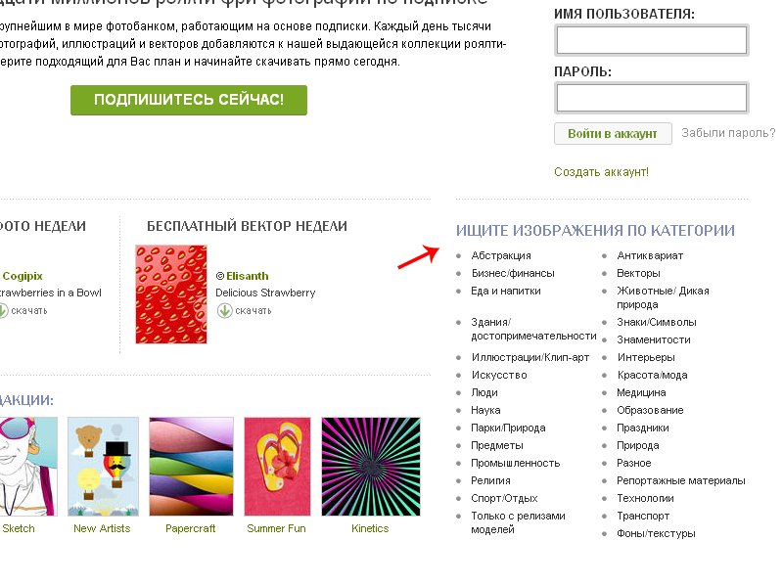
Task: Follow the Создать аккаунт! link
Action: pos(601,172)
